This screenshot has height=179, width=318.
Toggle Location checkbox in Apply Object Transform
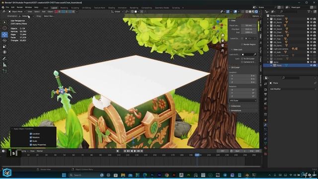(x=31, y=134)
